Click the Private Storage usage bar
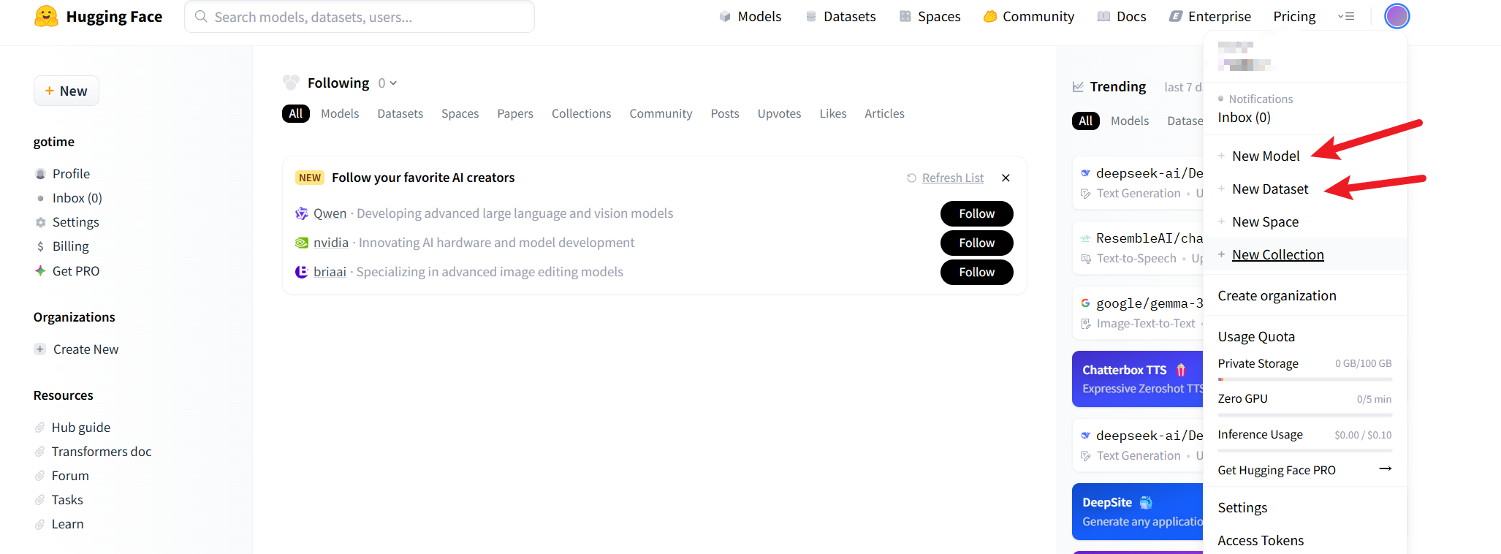 point(1304,379)
